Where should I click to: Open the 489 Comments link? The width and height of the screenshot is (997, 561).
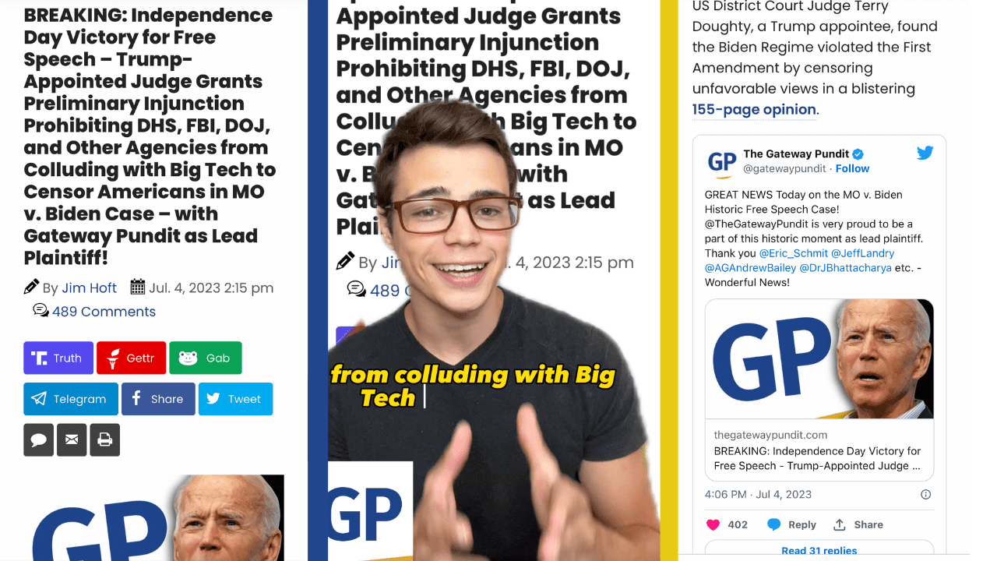click(104, 312)
